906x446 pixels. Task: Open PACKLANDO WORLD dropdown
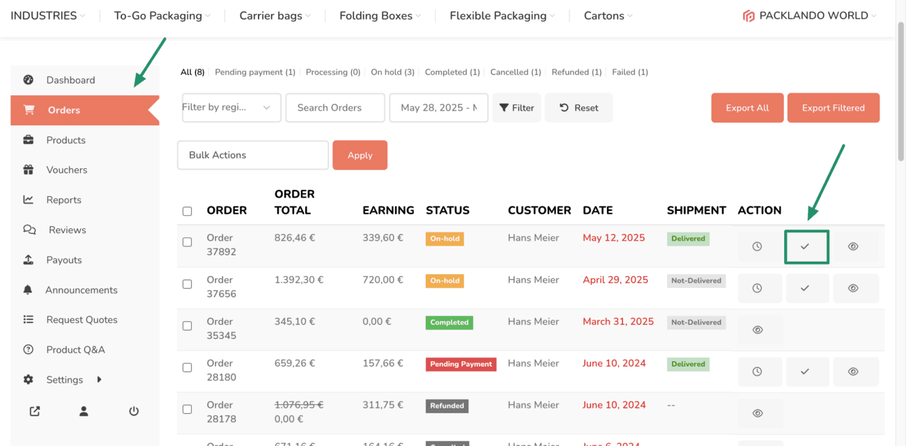(810, 15)
